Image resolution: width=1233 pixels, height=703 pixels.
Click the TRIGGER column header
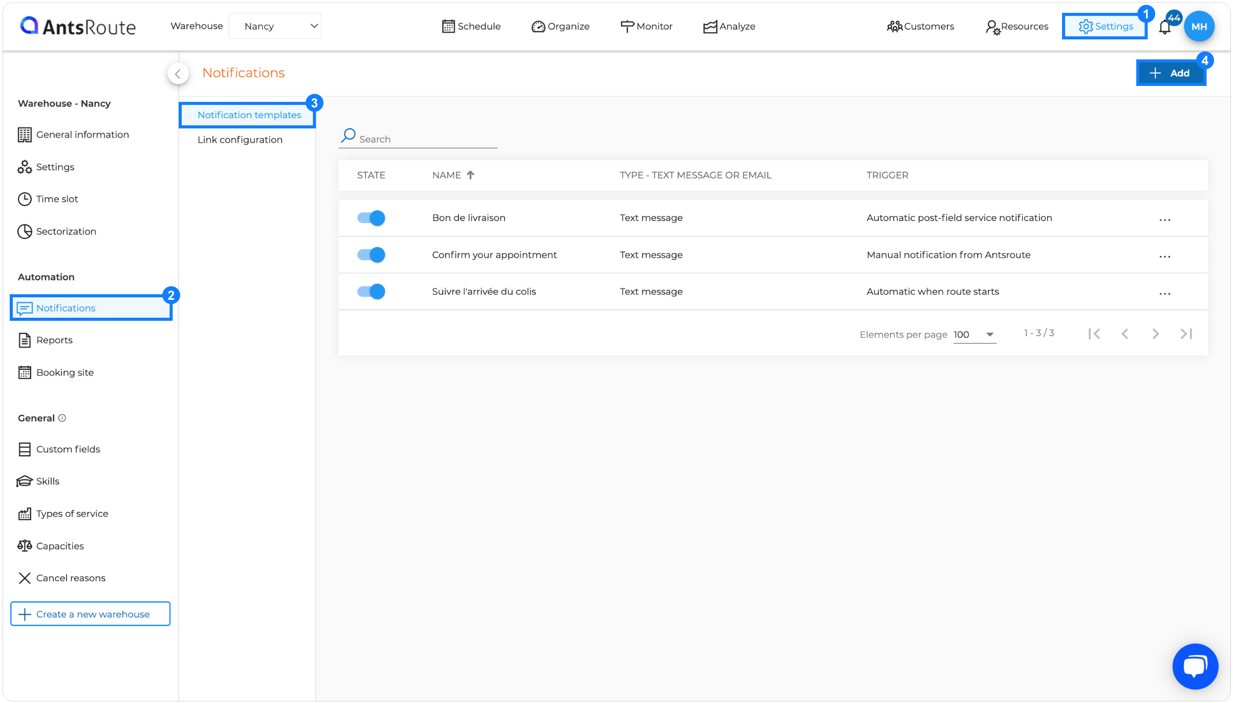click(x=888, y=175)
